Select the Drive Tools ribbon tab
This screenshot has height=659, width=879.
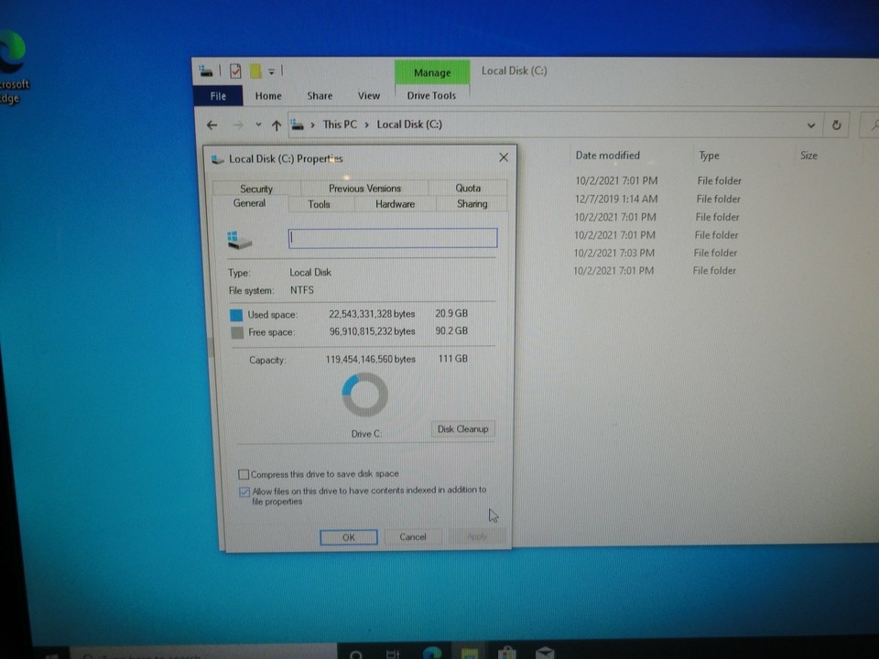pyautogui.click(x=431, y=95)
